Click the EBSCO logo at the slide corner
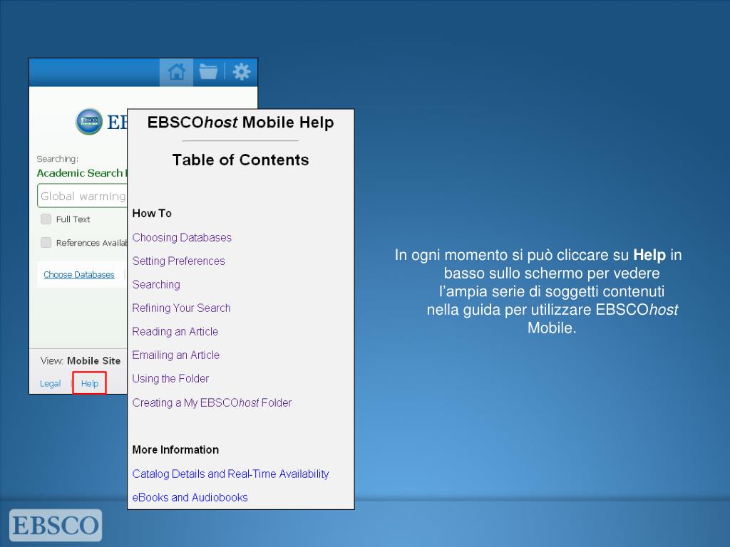 (x=56, y=525)
